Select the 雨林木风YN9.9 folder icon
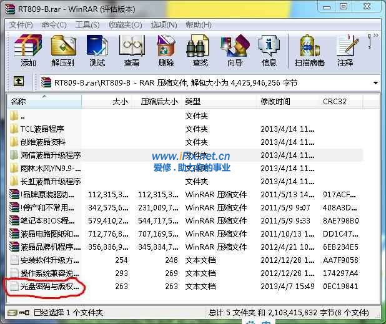Screen dimensions: 386x324 coord(14,168)
